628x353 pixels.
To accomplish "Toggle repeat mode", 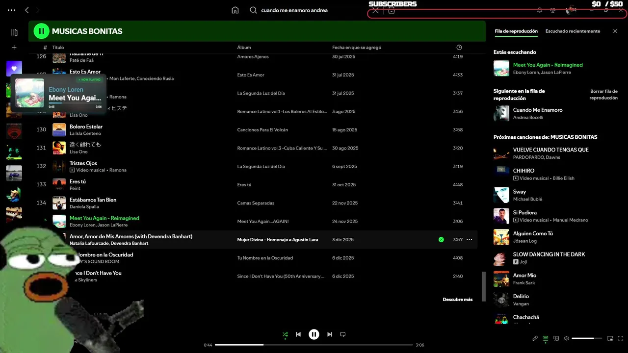I will point(343,334).
